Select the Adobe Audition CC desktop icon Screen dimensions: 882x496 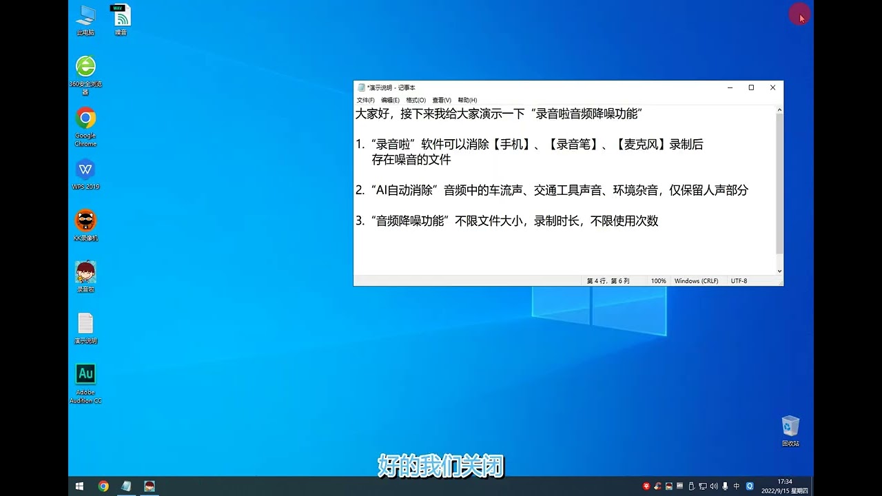tap(85, 383)
